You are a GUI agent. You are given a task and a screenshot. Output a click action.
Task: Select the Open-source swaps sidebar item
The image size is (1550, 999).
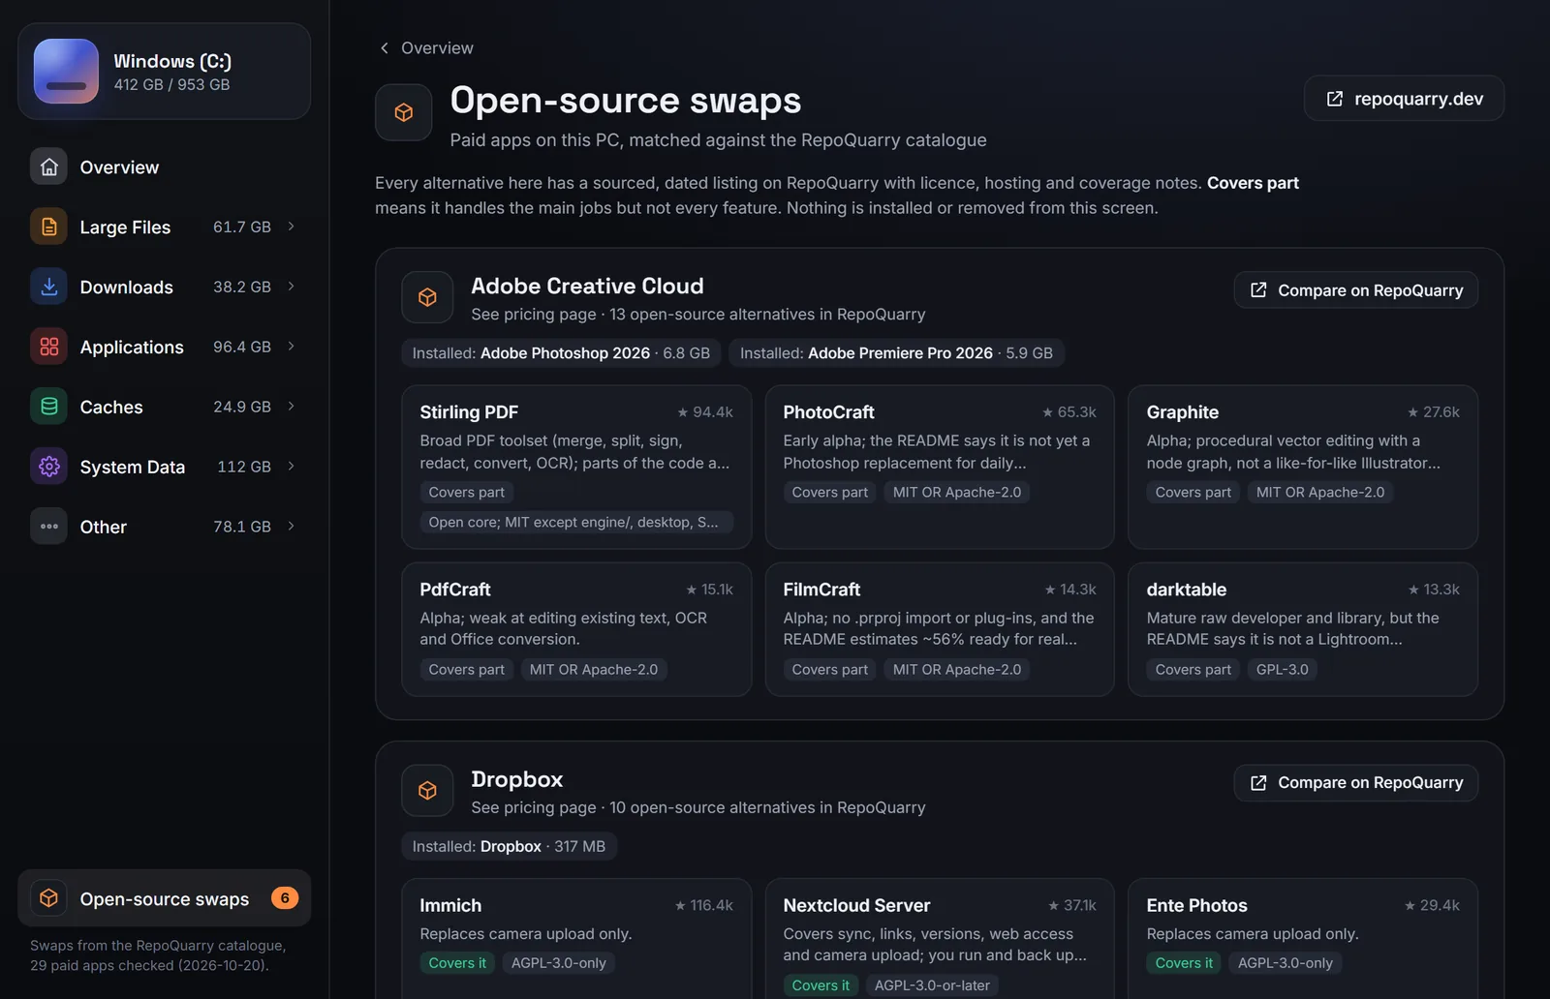tap(164, 898)
